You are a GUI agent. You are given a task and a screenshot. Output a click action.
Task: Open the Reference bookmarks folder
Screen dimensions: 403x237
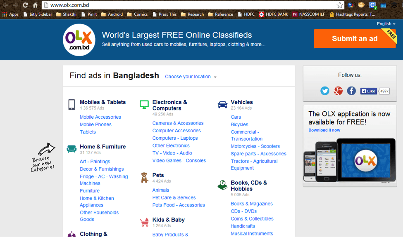(x=221, y=14)
